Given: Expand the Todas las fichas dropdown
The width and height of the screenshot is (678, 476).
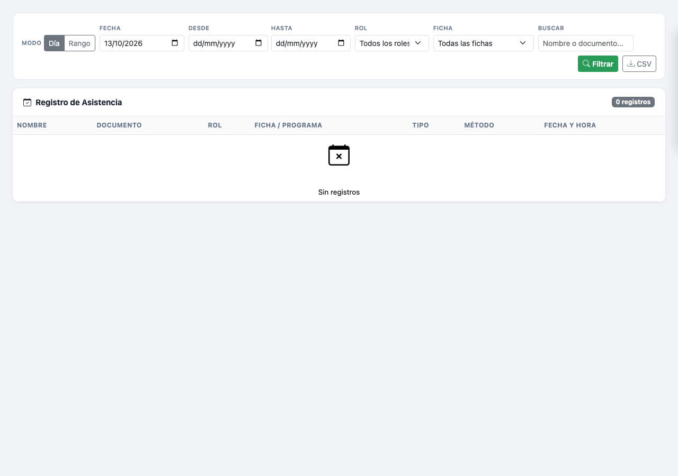Looking at the screenshot, I should click(484, 43).
